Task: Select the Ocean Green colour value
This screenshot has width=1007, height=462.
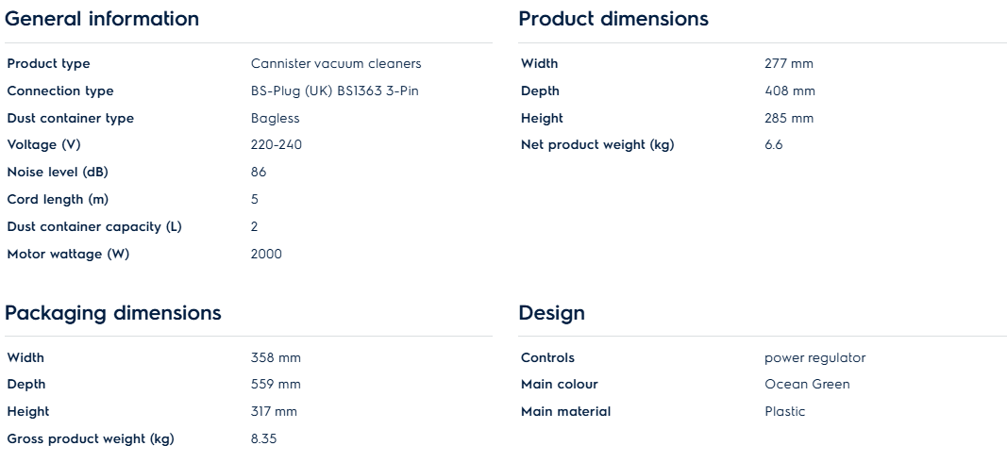Action: click(x=807, y=385)
